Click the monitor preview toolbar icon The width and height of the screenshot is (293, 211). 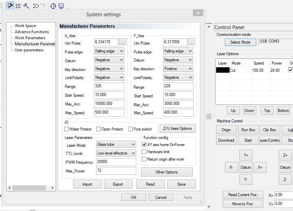(x=61, y=6)
